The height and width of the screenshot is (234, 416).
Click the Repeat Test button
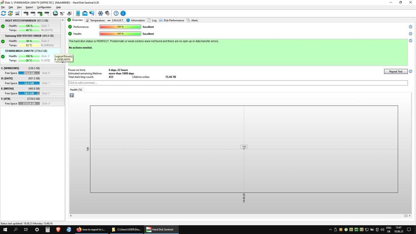pyautogui.click(x=396, y=71)
